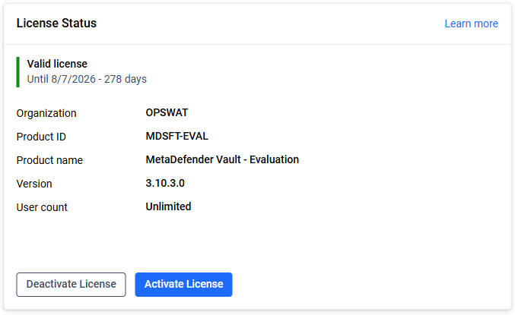The image size is (515, 315).
Task: Select the 3.10.3.0 version number
Action: click(165, 183)
